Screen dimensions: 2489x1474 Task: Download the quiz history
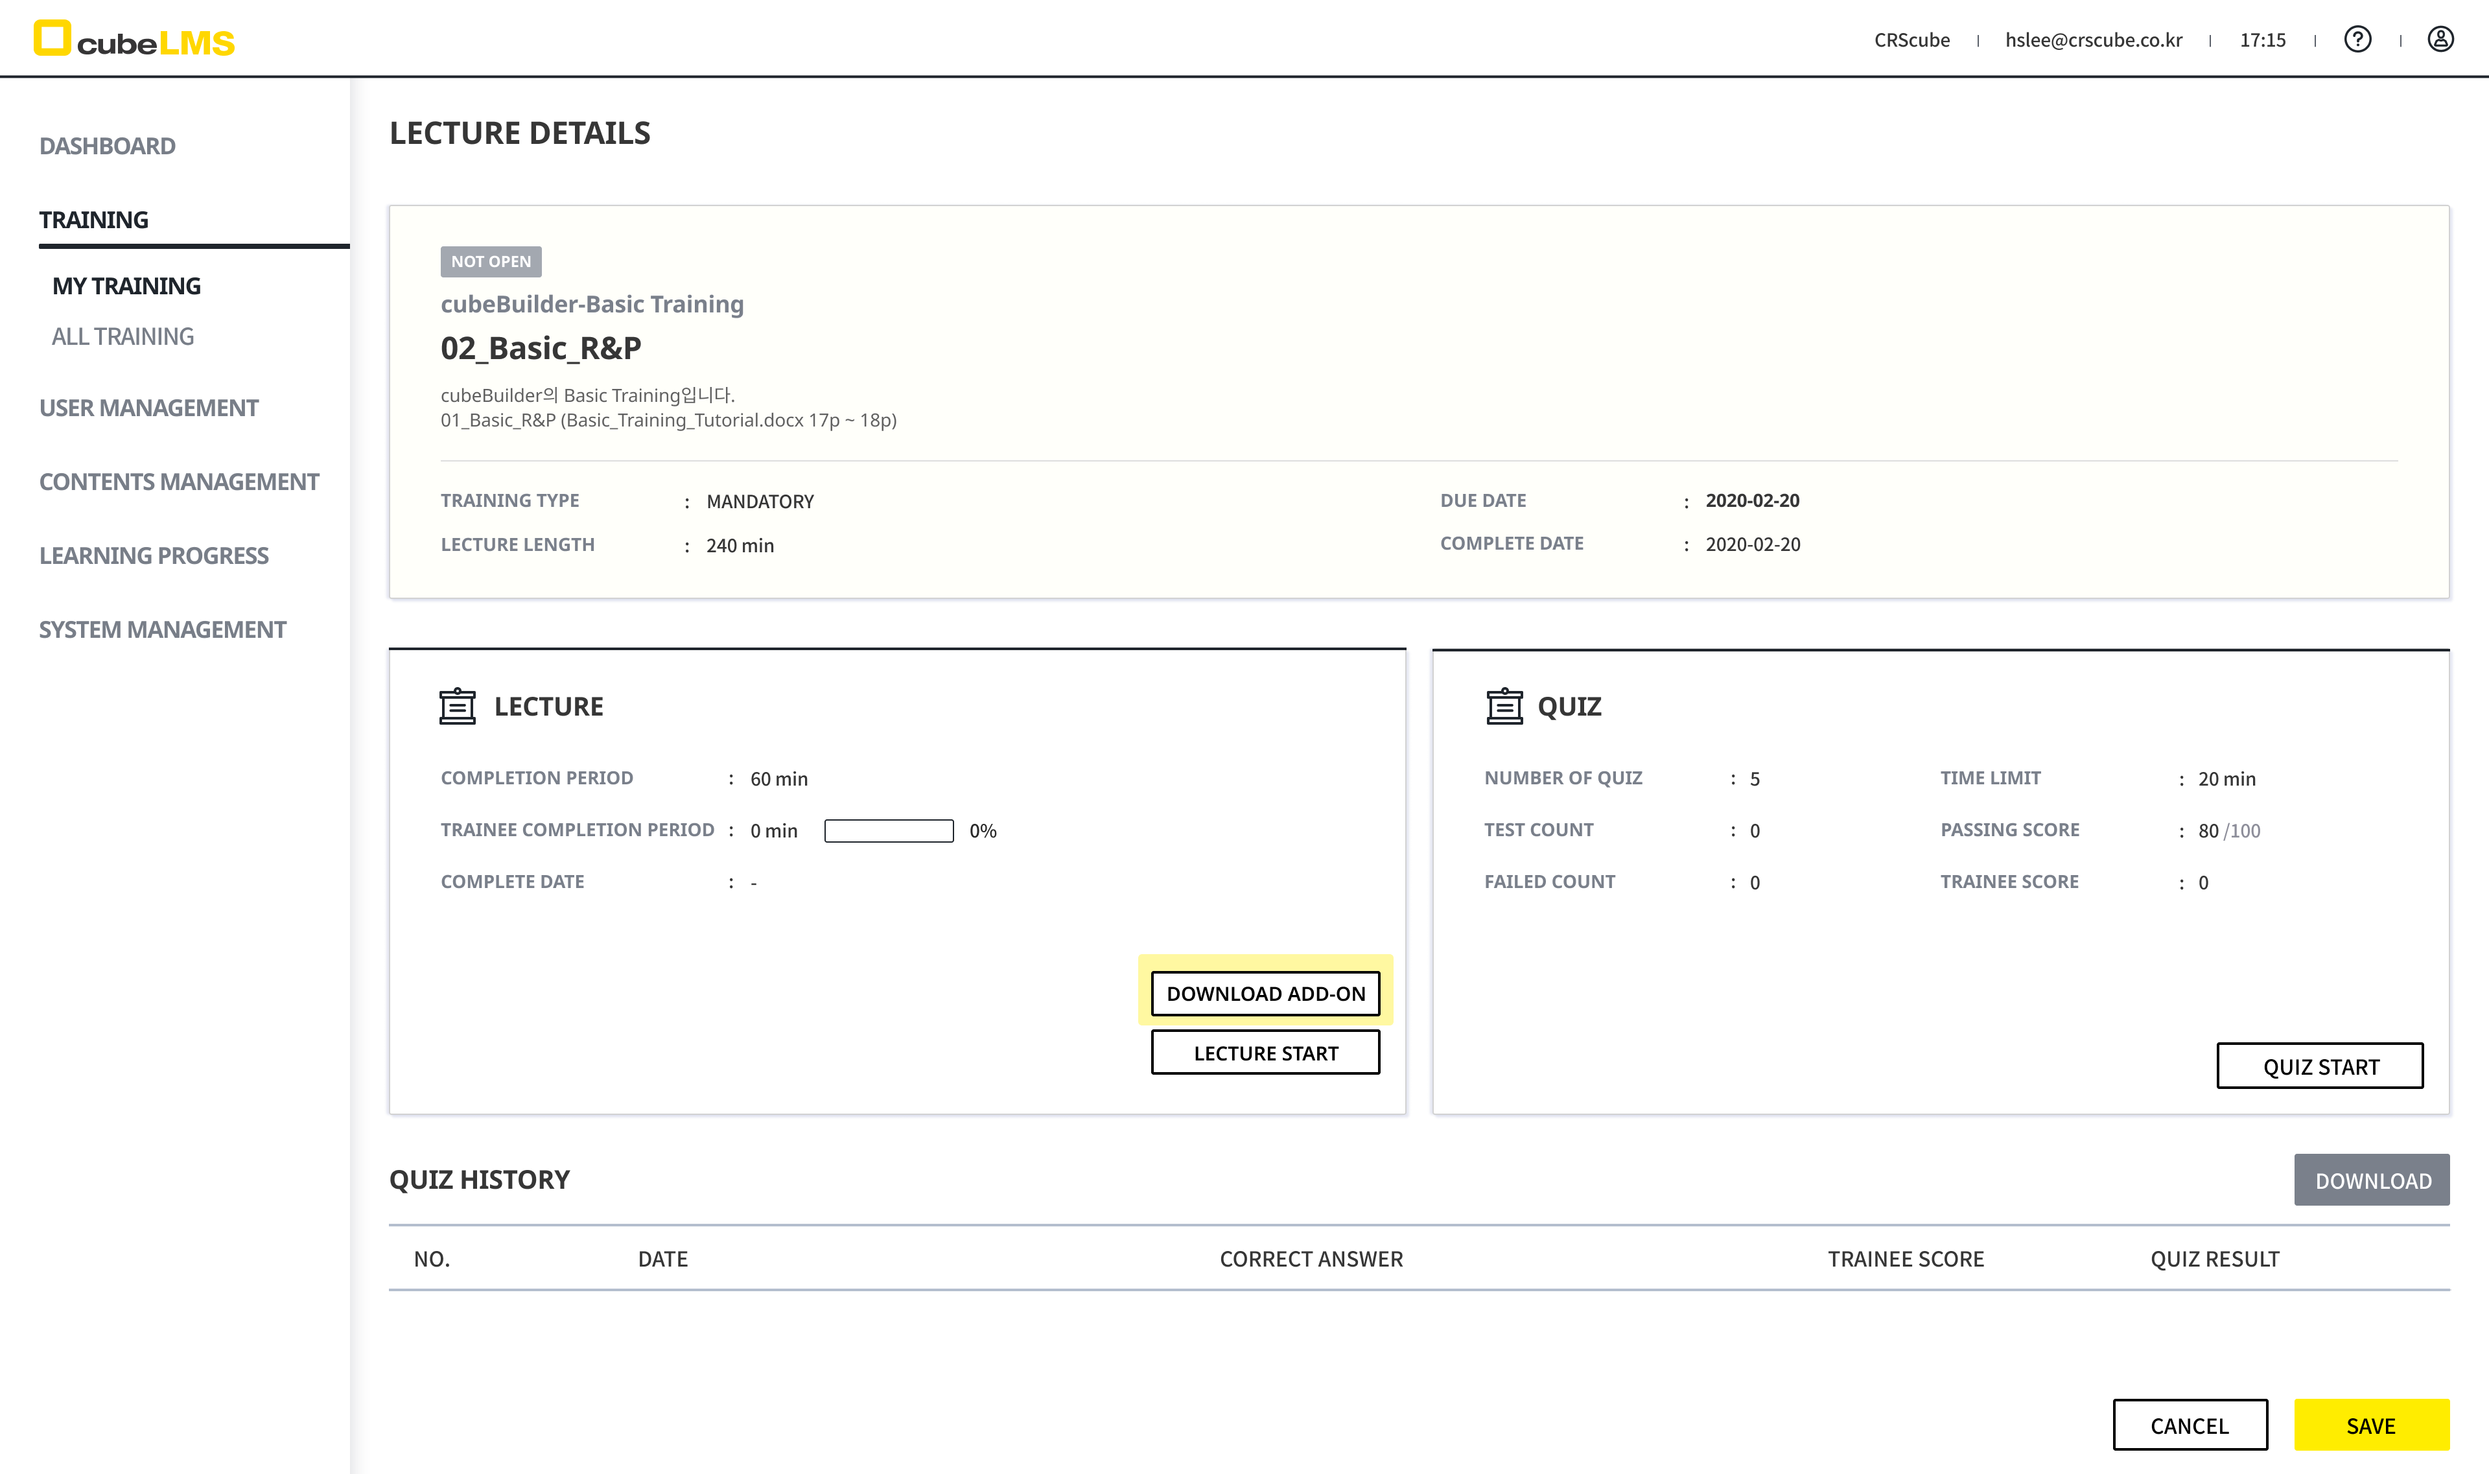coord(2371,1180)
